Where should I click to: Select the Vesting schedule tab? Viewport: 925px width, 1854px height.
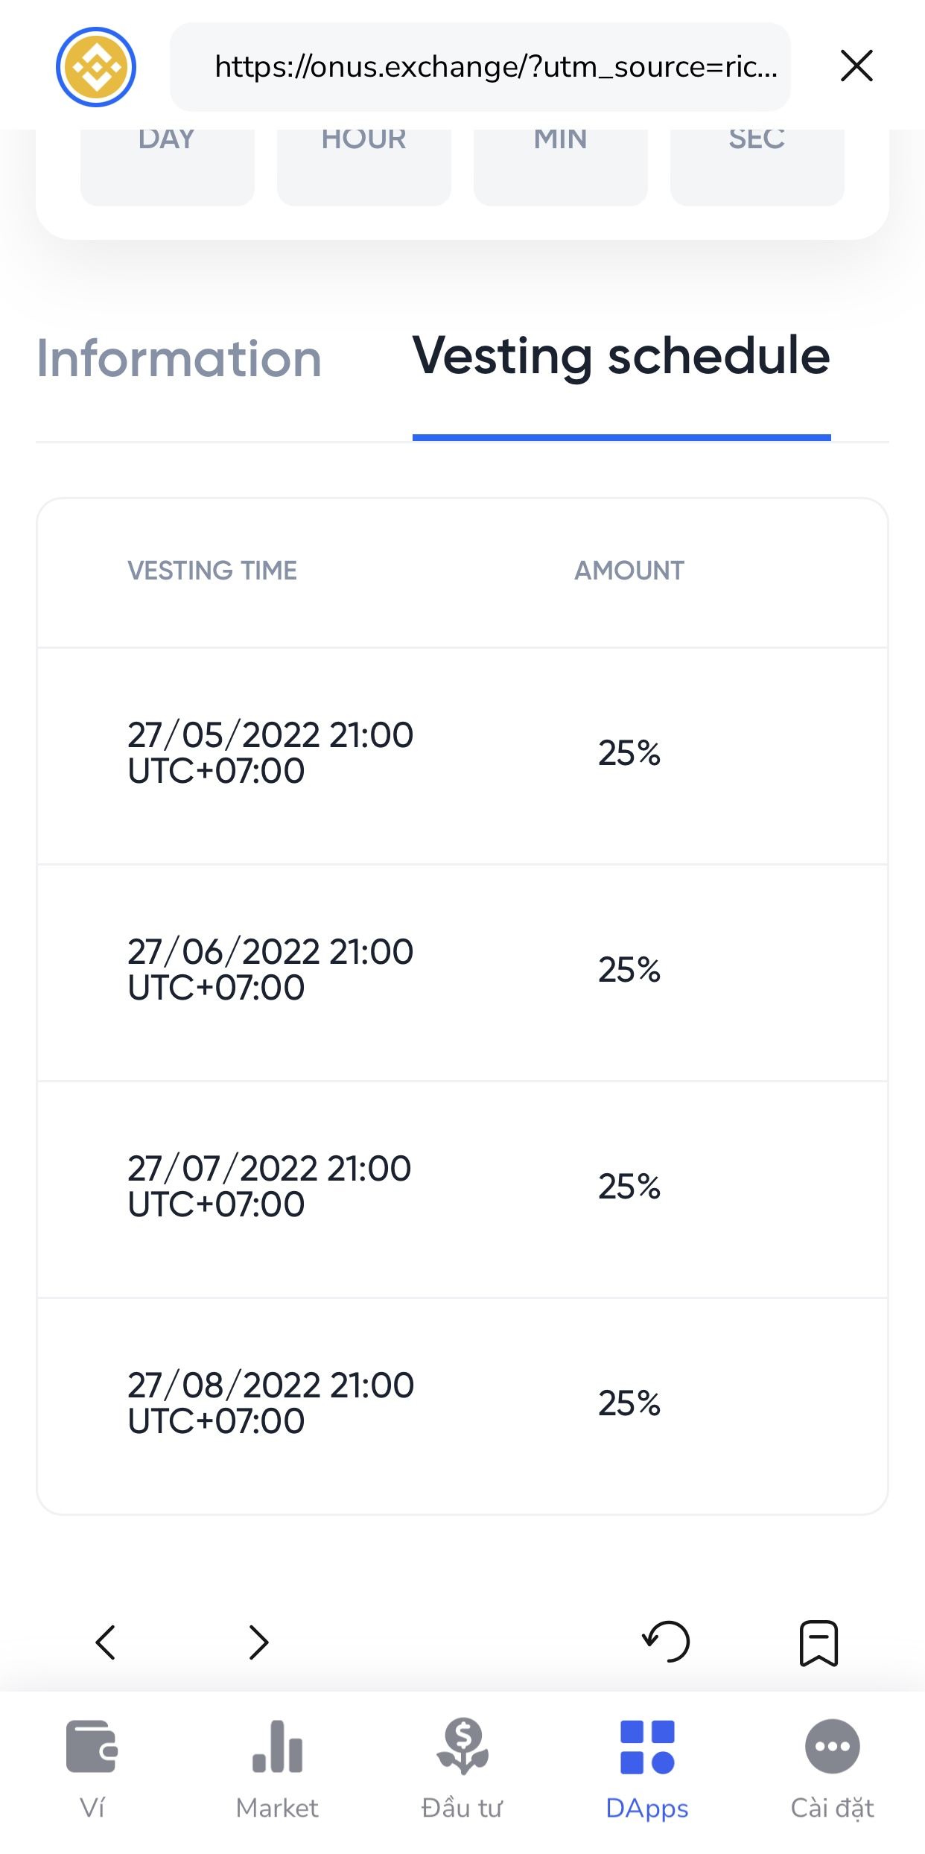point(621,356)
